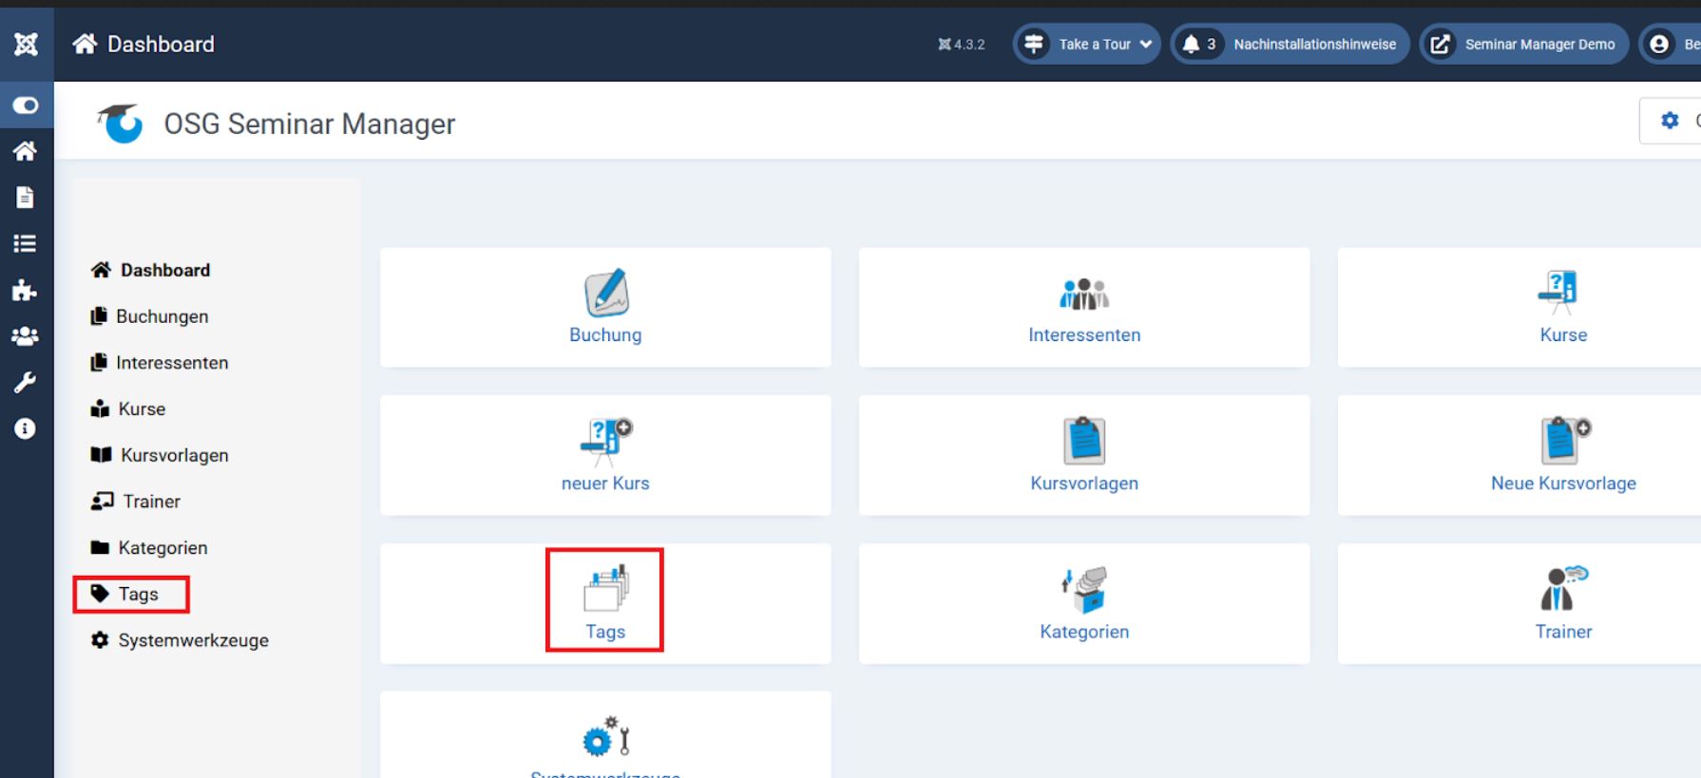Open the user account menu

pyautogui.click(x=1671, y=45)
